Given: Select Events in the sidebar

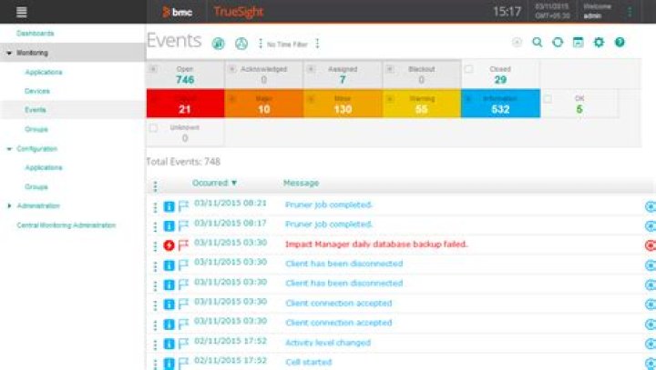Looking at the screenshot, I should [36, 110].
